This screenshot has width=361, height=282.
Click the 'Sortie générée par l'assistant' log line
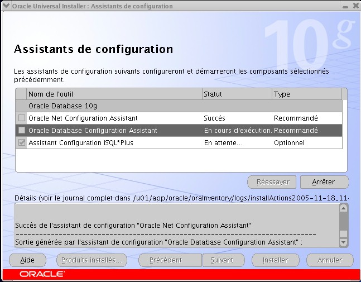pos(159,242)
